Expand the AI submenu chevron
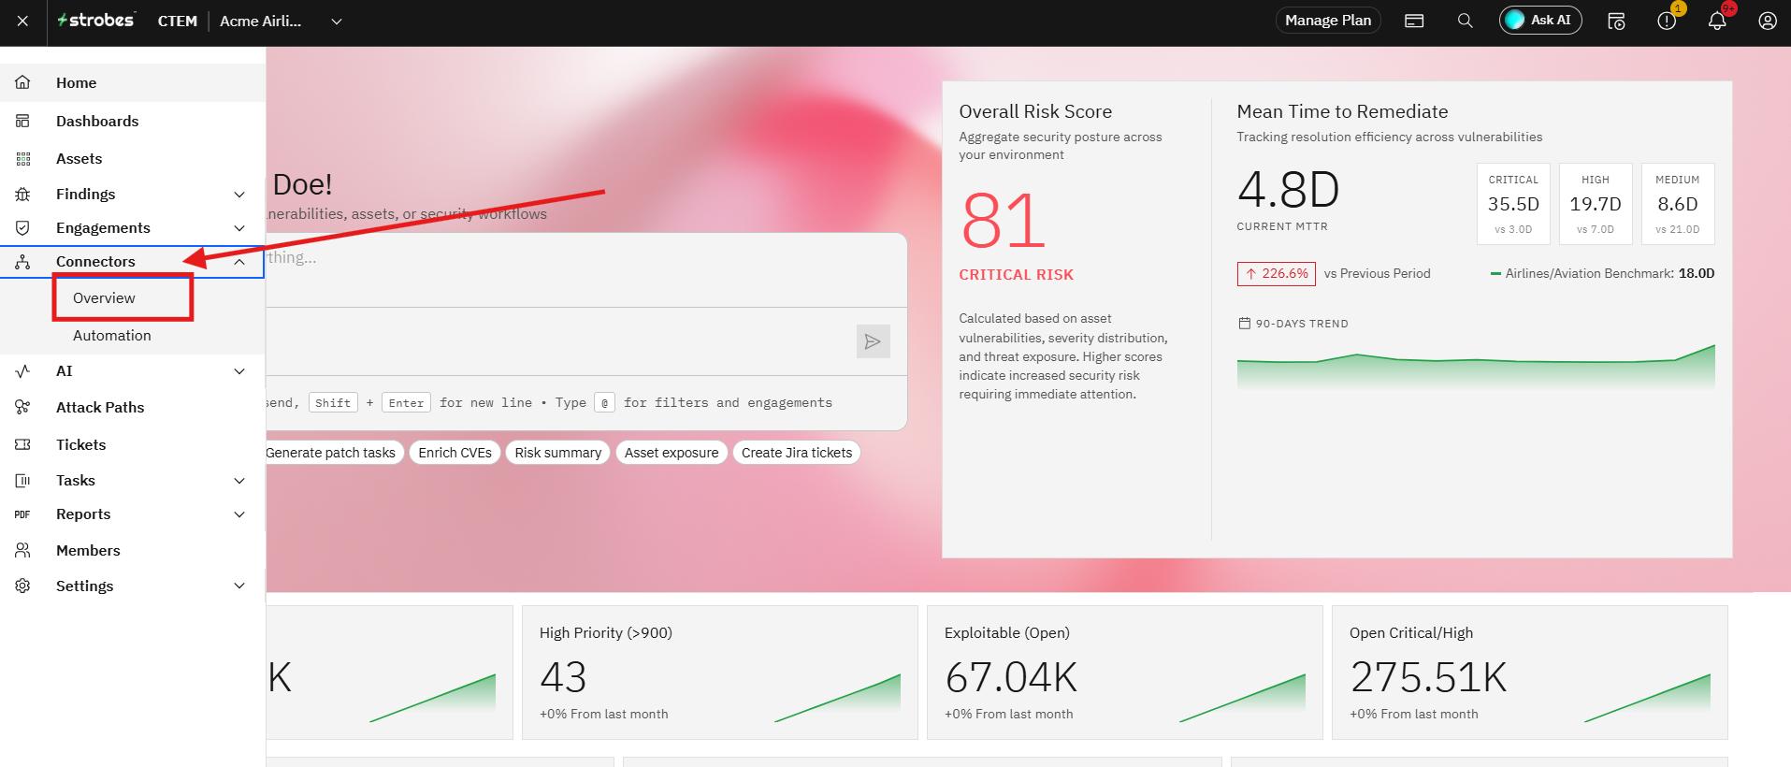Viewport: 1791px width, 767px height. [x=239, y=371]
